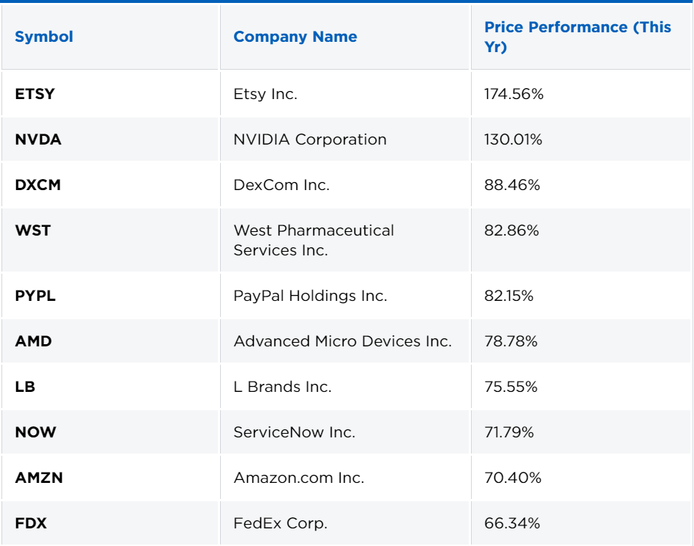
Task: Click the 66.34% FedEx performance value
Action: click(x=512, y=523)
